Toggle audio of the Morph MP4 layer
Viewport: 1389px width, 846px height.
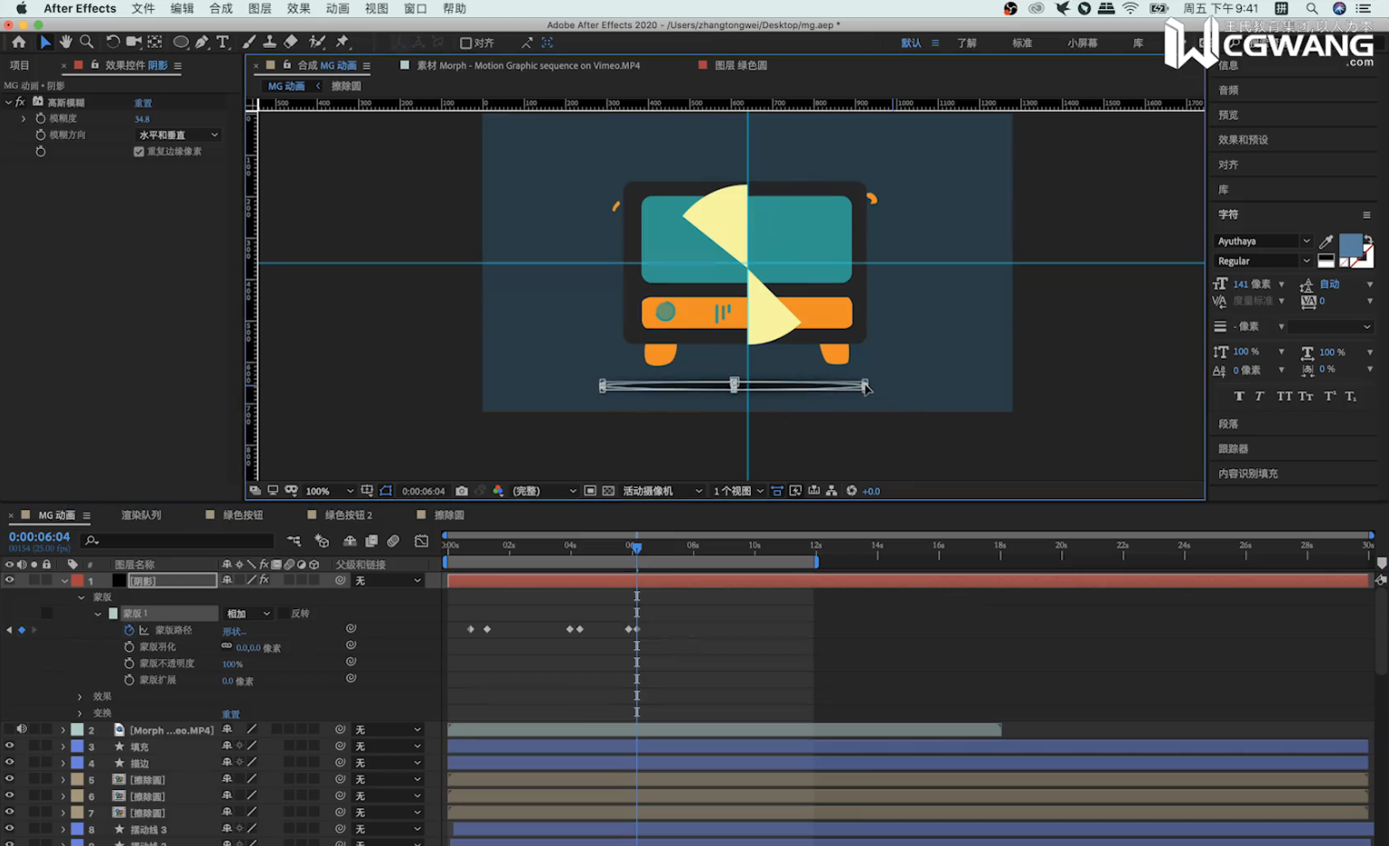(x=22, y=729)
